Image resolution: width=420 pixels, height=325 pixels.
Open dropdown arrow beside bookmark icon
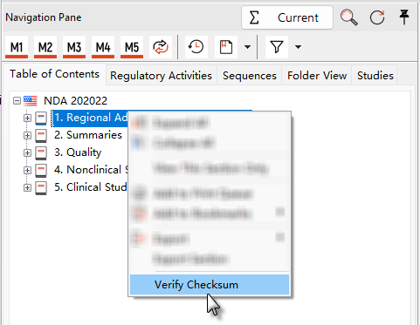point(247,47)
